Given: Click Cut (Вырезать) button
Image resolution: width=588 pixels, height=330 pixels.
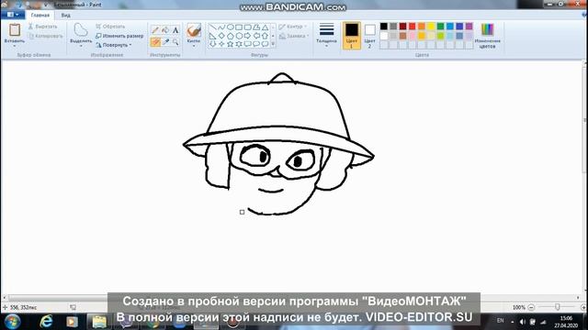Looking at the screenshot, I should pyautogui.click(x=43, y=27).
